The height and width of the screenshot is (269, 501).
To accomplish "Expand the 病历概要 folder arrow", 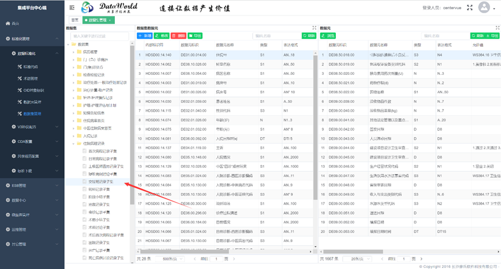I will [73, 52].
